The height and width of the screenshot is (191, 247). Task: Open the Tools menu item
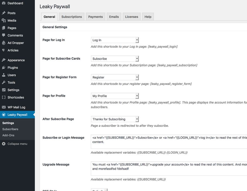coord(17,82)
